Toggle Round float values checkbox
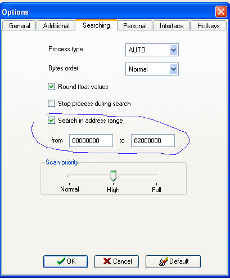The width and height of the screenshot is (230, 280). coord(51,87)
